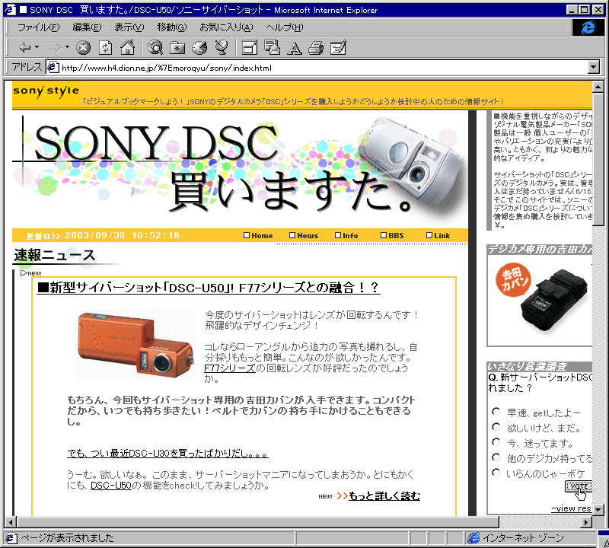Go to the Link nav link
This screenshot has width=609, height=548.
click(x=438, y=235)
